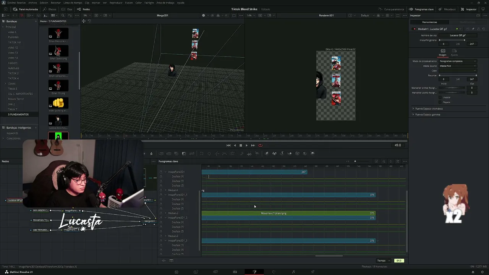Toggle lock on ImagePlane3D1_3 keyframe track

(x=161, y=241)
